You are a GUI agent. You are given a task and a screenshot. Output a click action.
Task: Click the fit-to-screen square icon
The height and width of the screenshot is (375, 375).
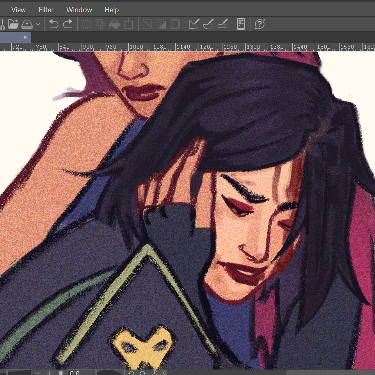tap(61, 373)
